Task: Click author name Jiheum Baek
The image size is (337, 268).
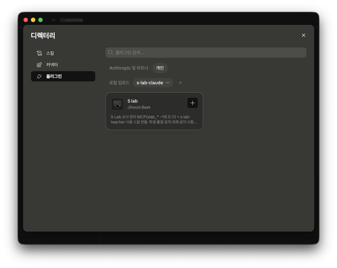Action: [139, 107]
